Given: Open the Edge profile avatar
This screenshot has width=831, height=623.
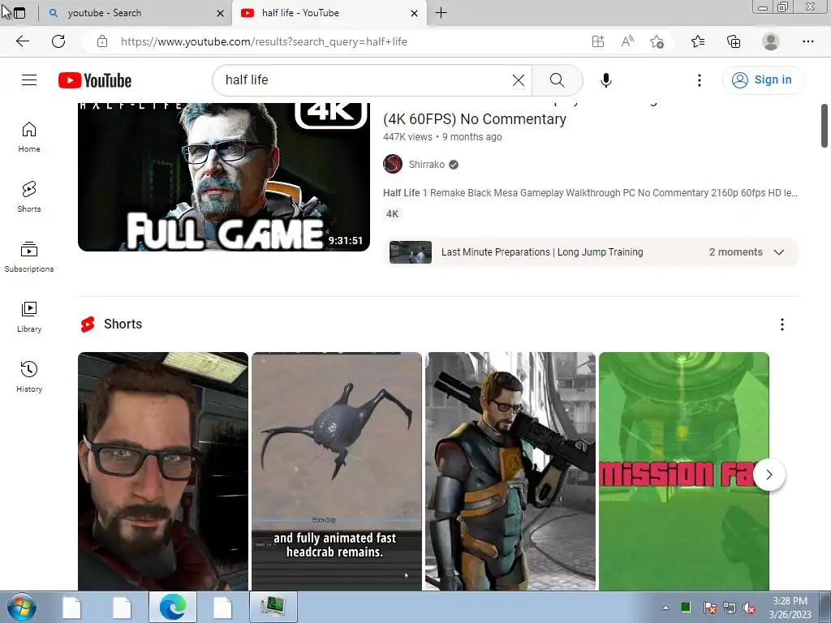Looking at the screenshot, I should 771,41.
